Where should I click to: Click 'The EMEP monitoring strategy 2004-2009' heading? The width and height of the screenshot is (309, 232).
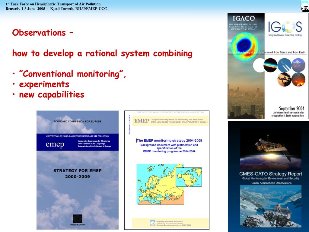point(169,140)
